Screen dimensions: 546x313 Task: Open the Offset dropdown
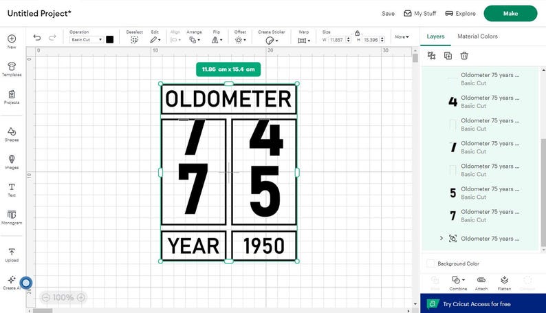pyautogui.click(x=240, y=40)
